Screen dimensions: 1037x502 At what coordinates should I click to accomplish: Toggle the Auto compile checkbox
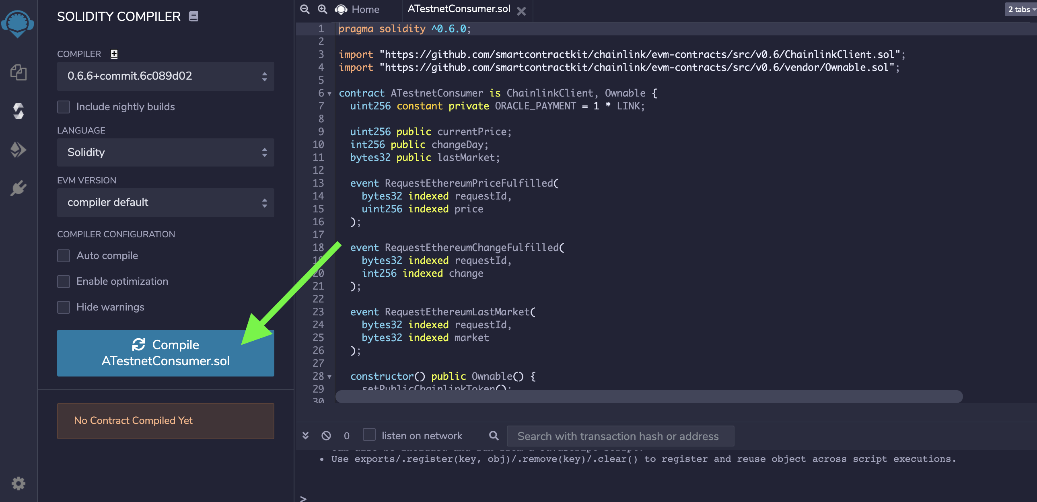[64, 256]
